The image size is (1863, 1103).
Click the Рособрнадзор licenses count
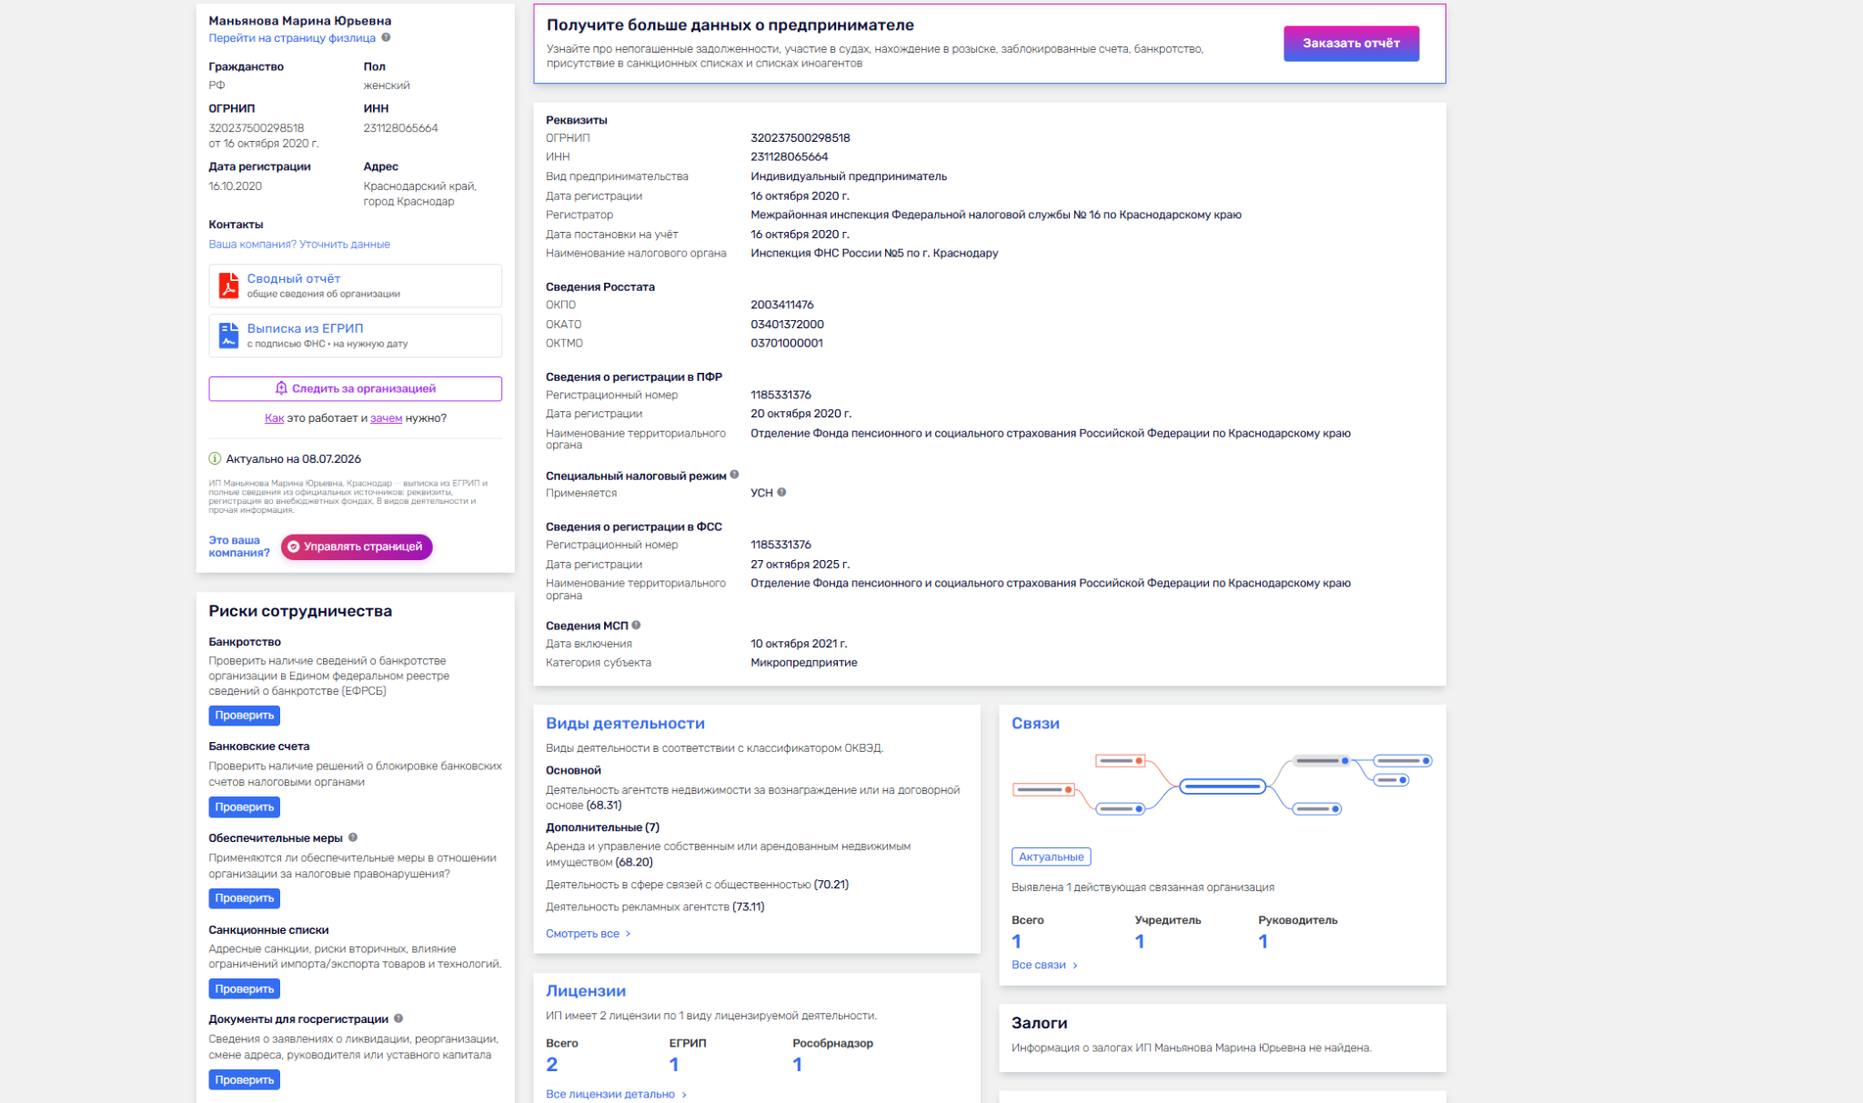click(797, 1064)
